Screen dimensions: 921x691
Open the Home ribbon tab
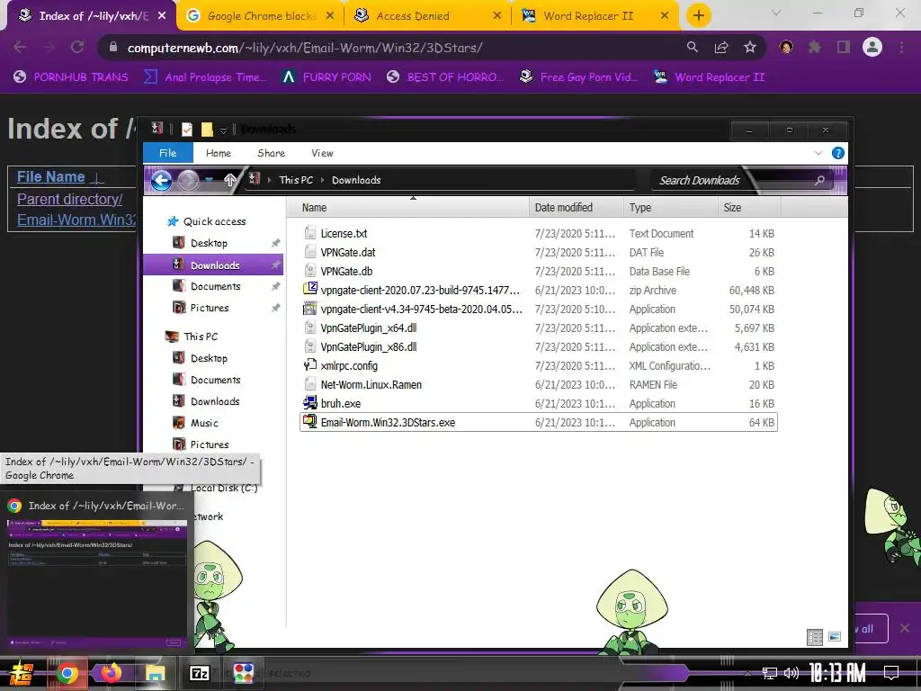(x=219, y=153)
